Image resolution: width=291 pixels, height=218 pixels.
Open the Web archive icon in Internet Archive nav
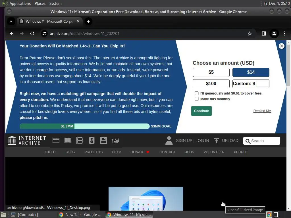tap(56, 141)
